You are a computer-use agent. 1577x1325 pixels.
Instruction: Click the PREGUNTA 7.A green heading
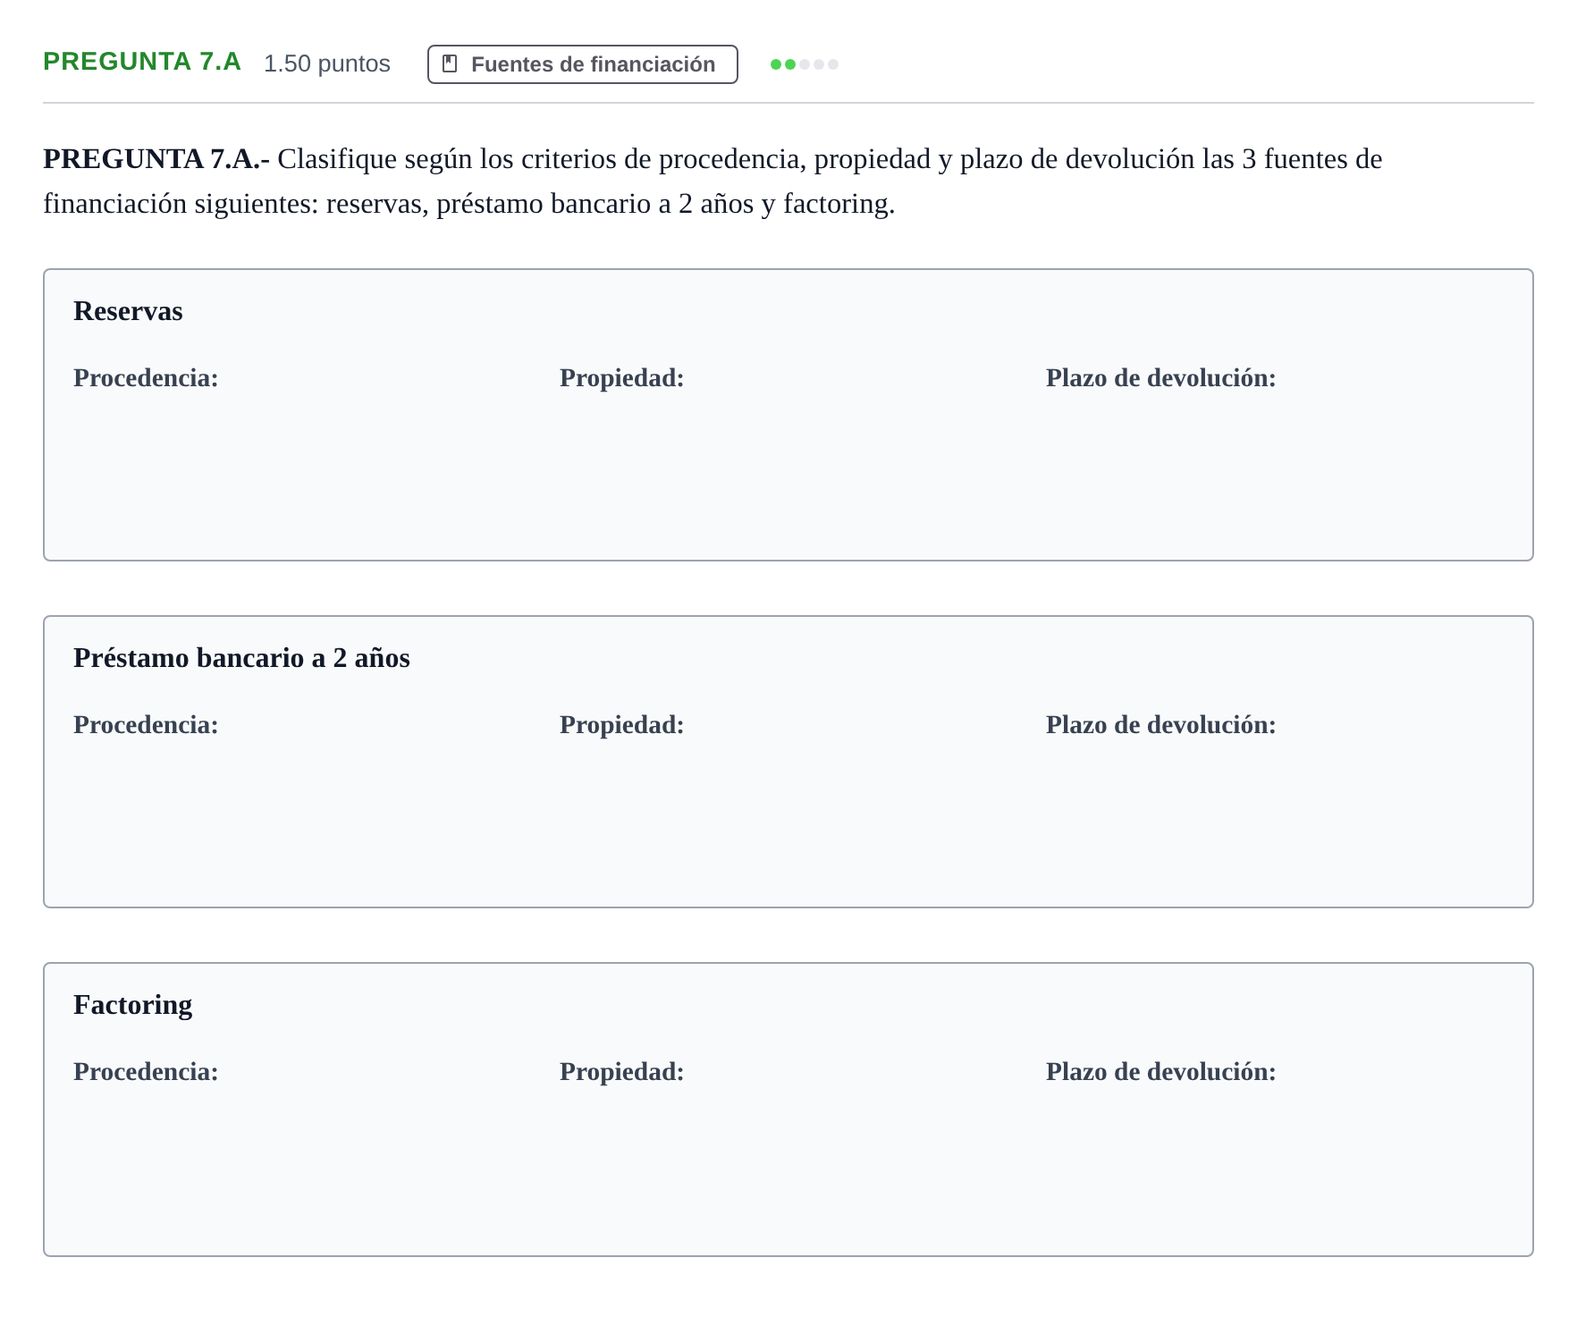(142, 62)
